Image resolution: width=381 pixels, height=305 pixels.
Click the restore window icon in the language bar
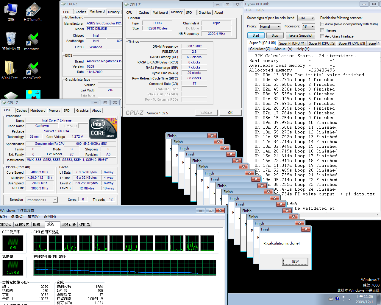click(343, 297)
